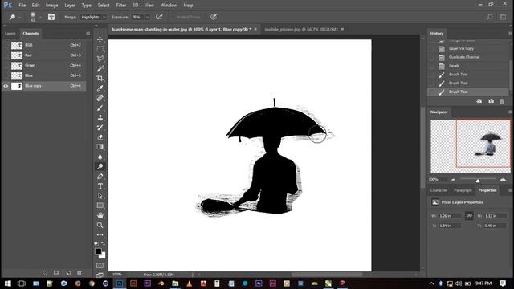The height and width of the screenshot is (289, 514).
Task: Select the History Brush tool
Action: 100,127
